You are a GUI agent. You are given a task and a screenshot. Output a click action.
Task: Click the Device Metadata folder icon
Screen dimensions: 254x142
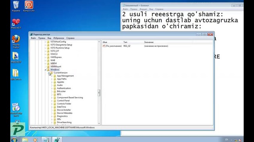55,113
